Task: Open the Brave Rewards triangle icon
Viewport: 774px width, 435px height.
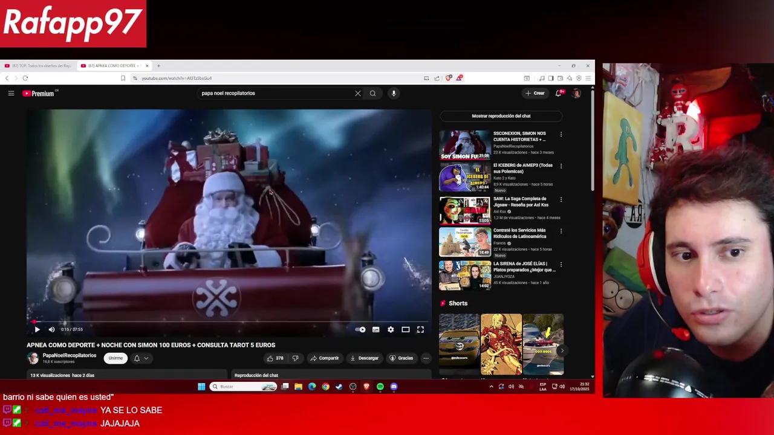Action: (460, 78)
